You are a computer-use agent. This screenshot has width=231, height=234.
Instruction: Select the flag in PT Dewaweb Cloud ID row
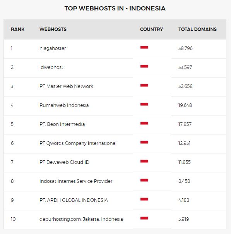click(x=144, y=162)
